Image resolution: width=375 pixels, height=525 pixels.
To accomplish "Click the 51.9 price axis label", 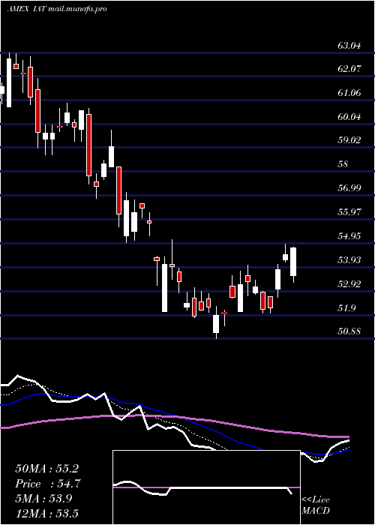I will (x=346, y=307).
